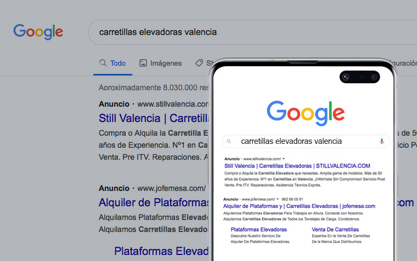Expand dropdown arrow next to www.stillvalencia.com on phone
This screenshot has height=261, width=417.
click(283, 158)
